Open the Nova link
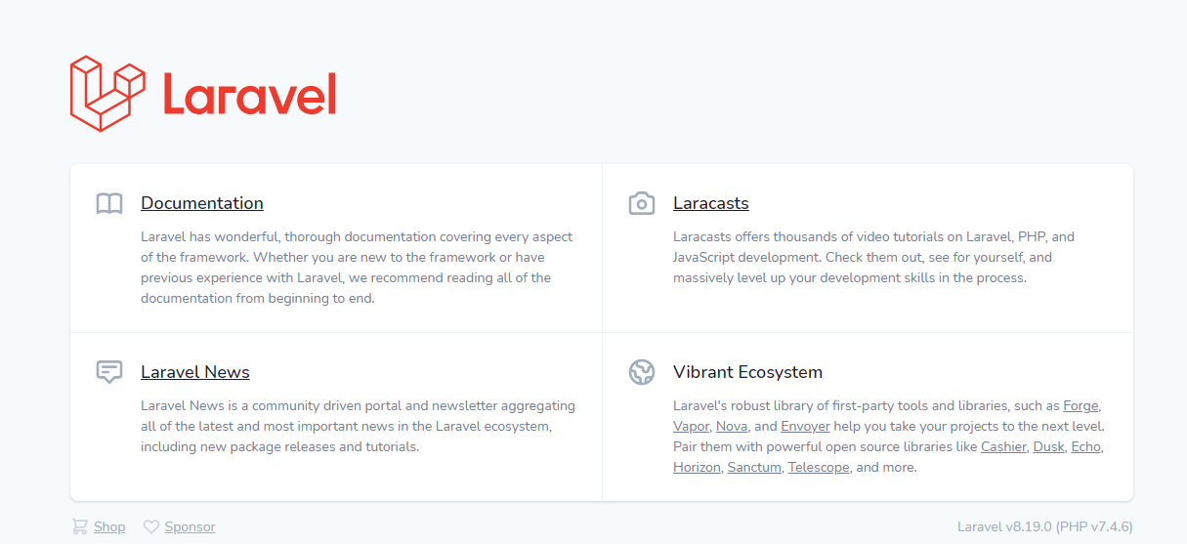 [732, 426]
